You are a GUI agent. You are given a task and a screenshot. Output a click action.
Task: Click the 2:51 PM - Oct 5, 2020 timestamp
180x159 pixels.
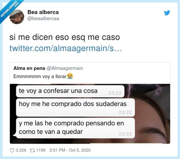tap(70, 150)
